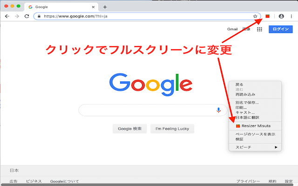Click the 設定 footer link

point(289,181)
